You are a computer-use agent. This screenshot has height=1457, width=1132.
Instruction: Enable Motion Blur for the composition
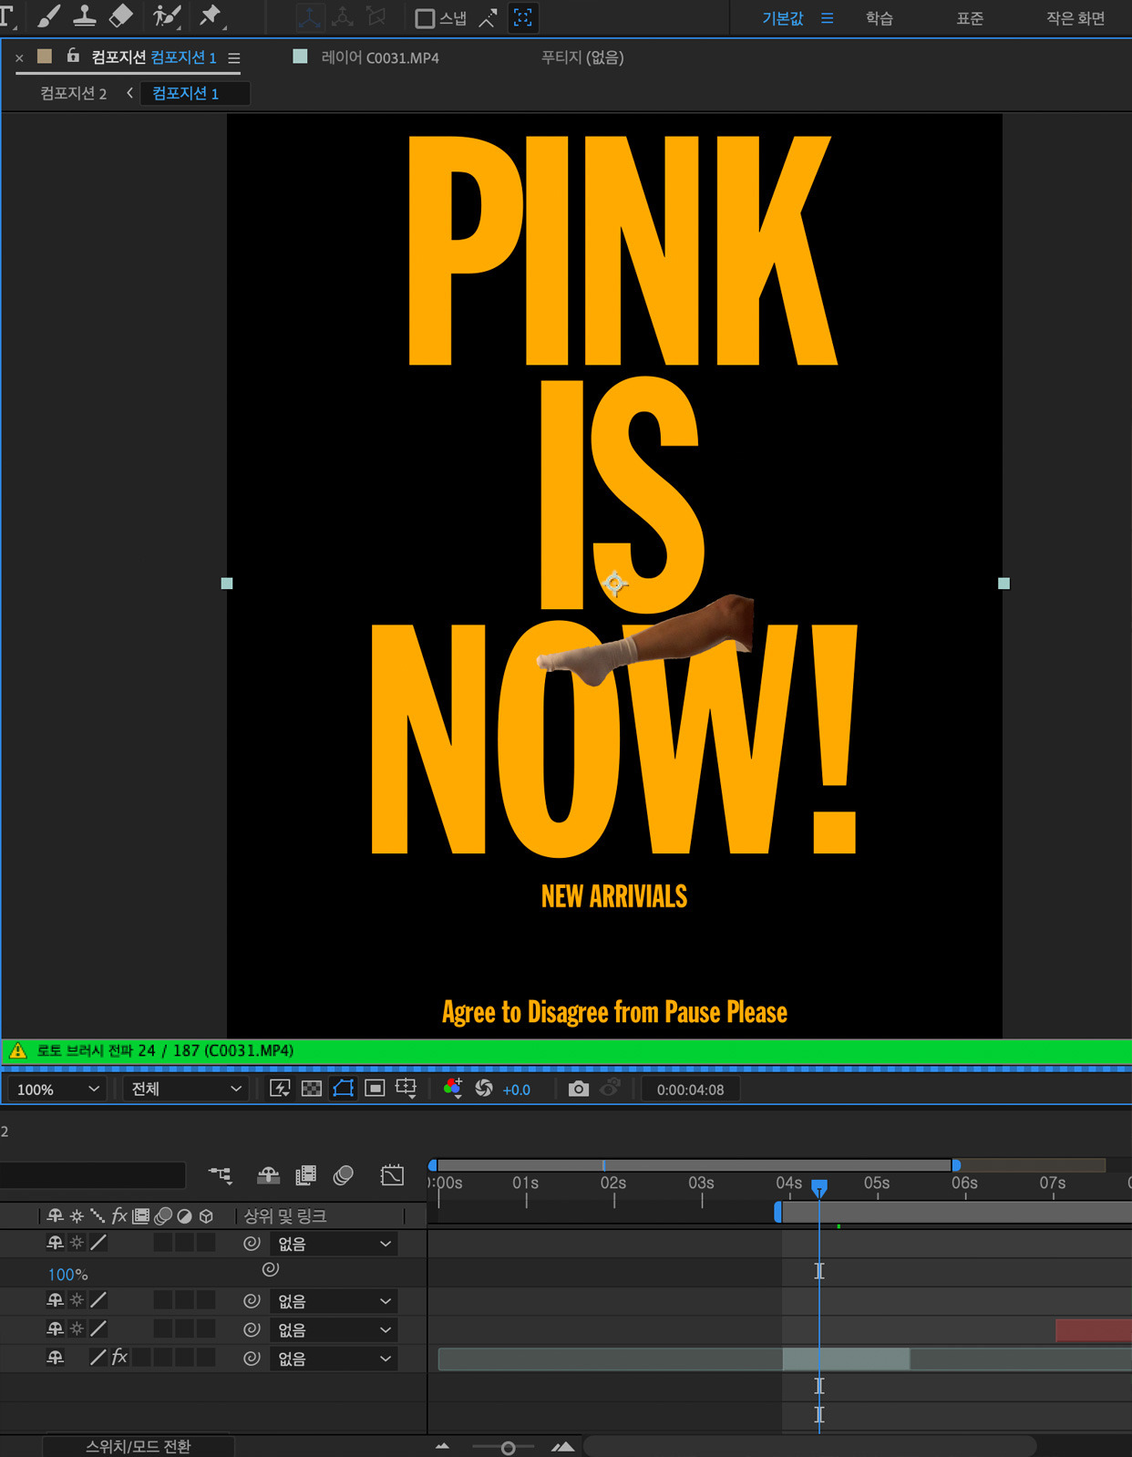click(x=344, y=1175)
